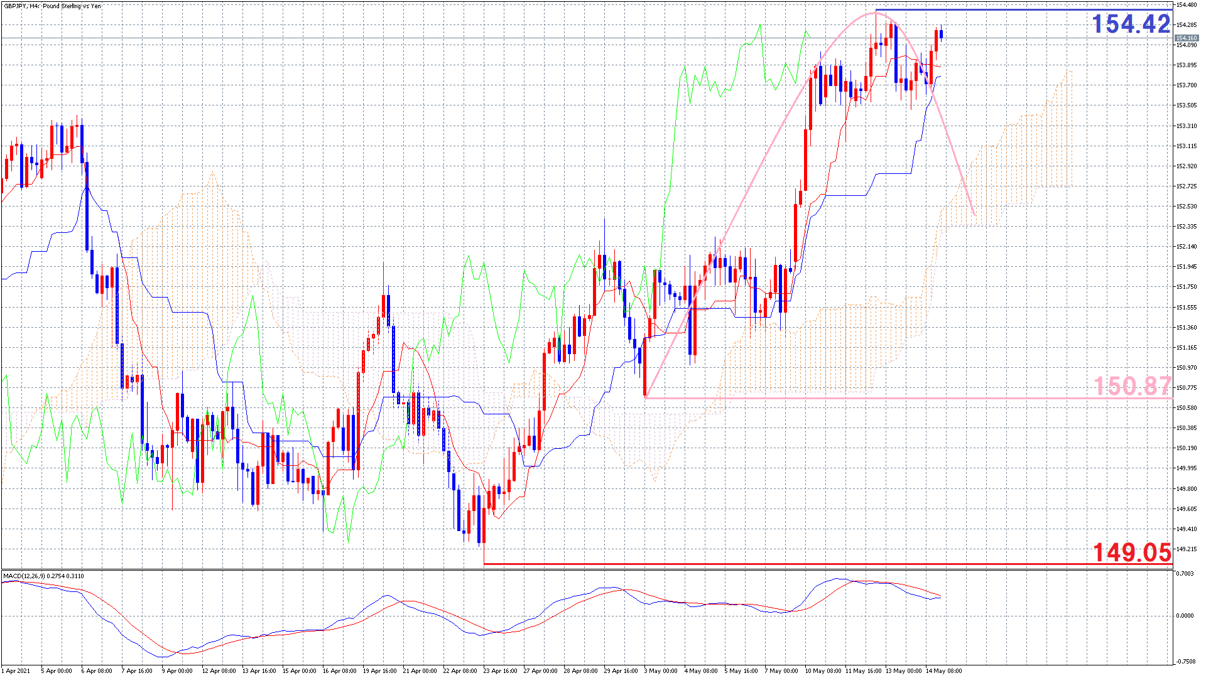Image resolution: width=1206 pixels, height=678 pixels.
Task: Click the latest blue candlestick on chart
Action: click(941, 34)
